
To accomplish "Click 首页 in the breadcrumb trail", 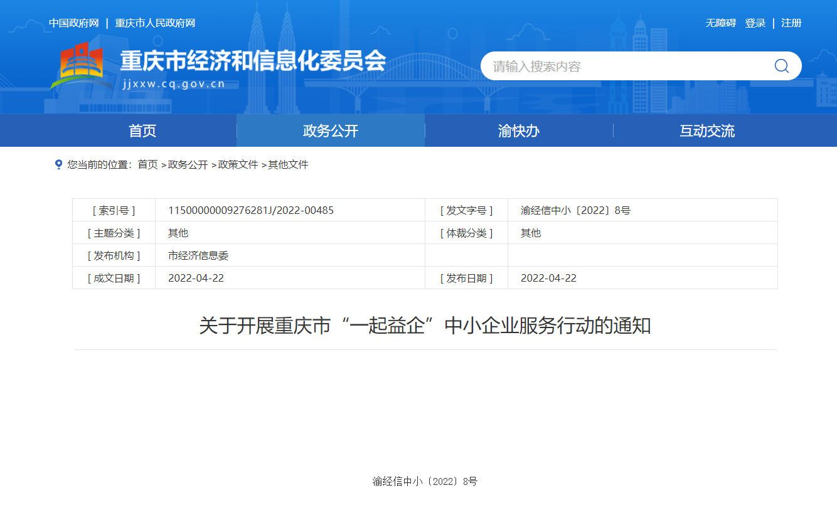I will coord(148,164).
